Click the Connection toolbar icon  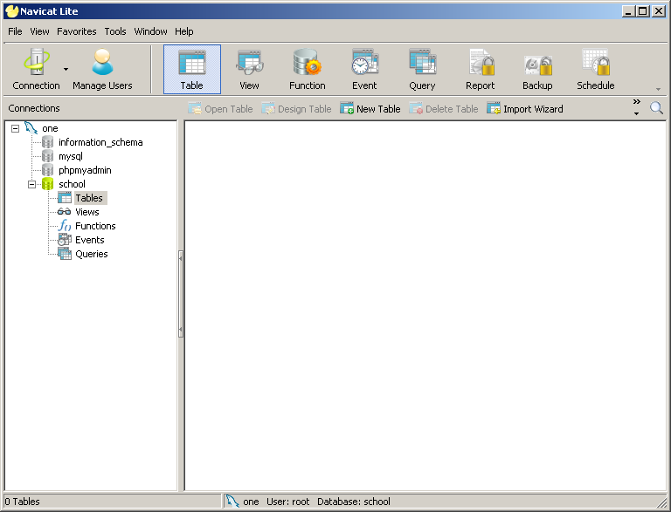point(37,69)
